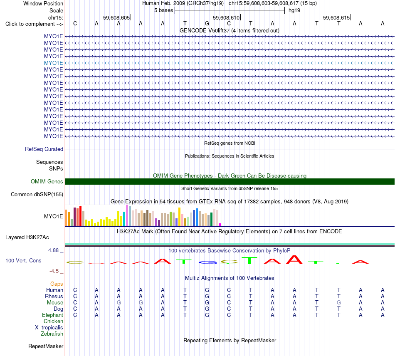Click the RefSeq Curated gene line

pyautogui.click(x=230, y=149)
